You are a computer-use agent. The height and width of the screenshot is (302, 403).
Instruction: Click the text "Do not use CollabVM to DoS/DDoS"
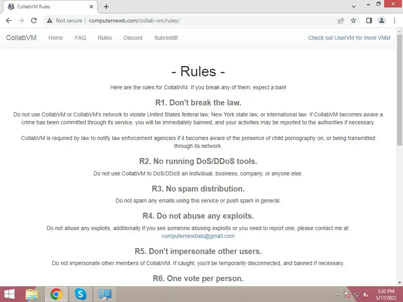click(x=137, y=173)
